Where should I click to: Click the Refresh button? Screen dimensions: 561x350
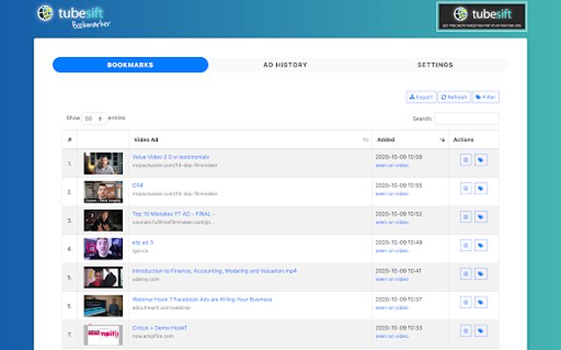coord(454,97)
